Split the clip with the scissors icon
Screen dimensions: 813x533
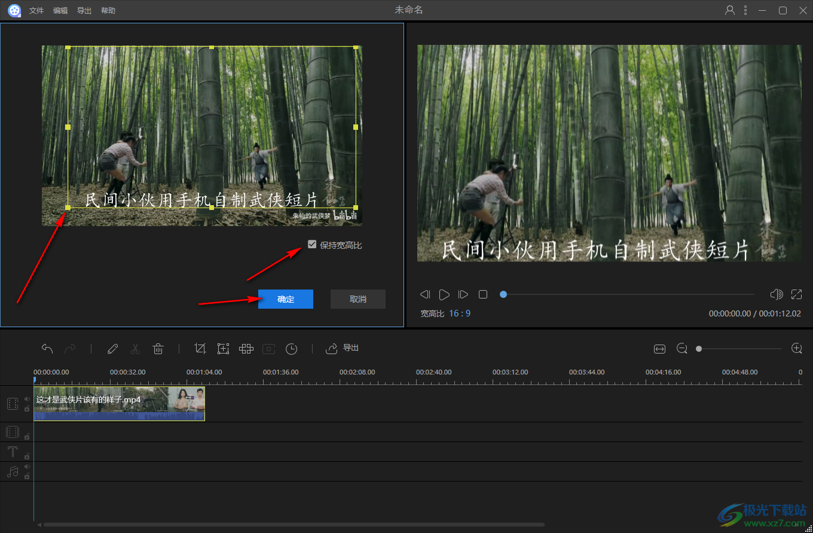click(135, 349)
